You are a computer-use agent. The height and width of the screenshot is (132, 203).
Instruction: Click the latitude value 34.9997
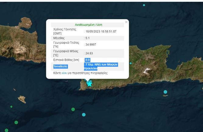90,45
